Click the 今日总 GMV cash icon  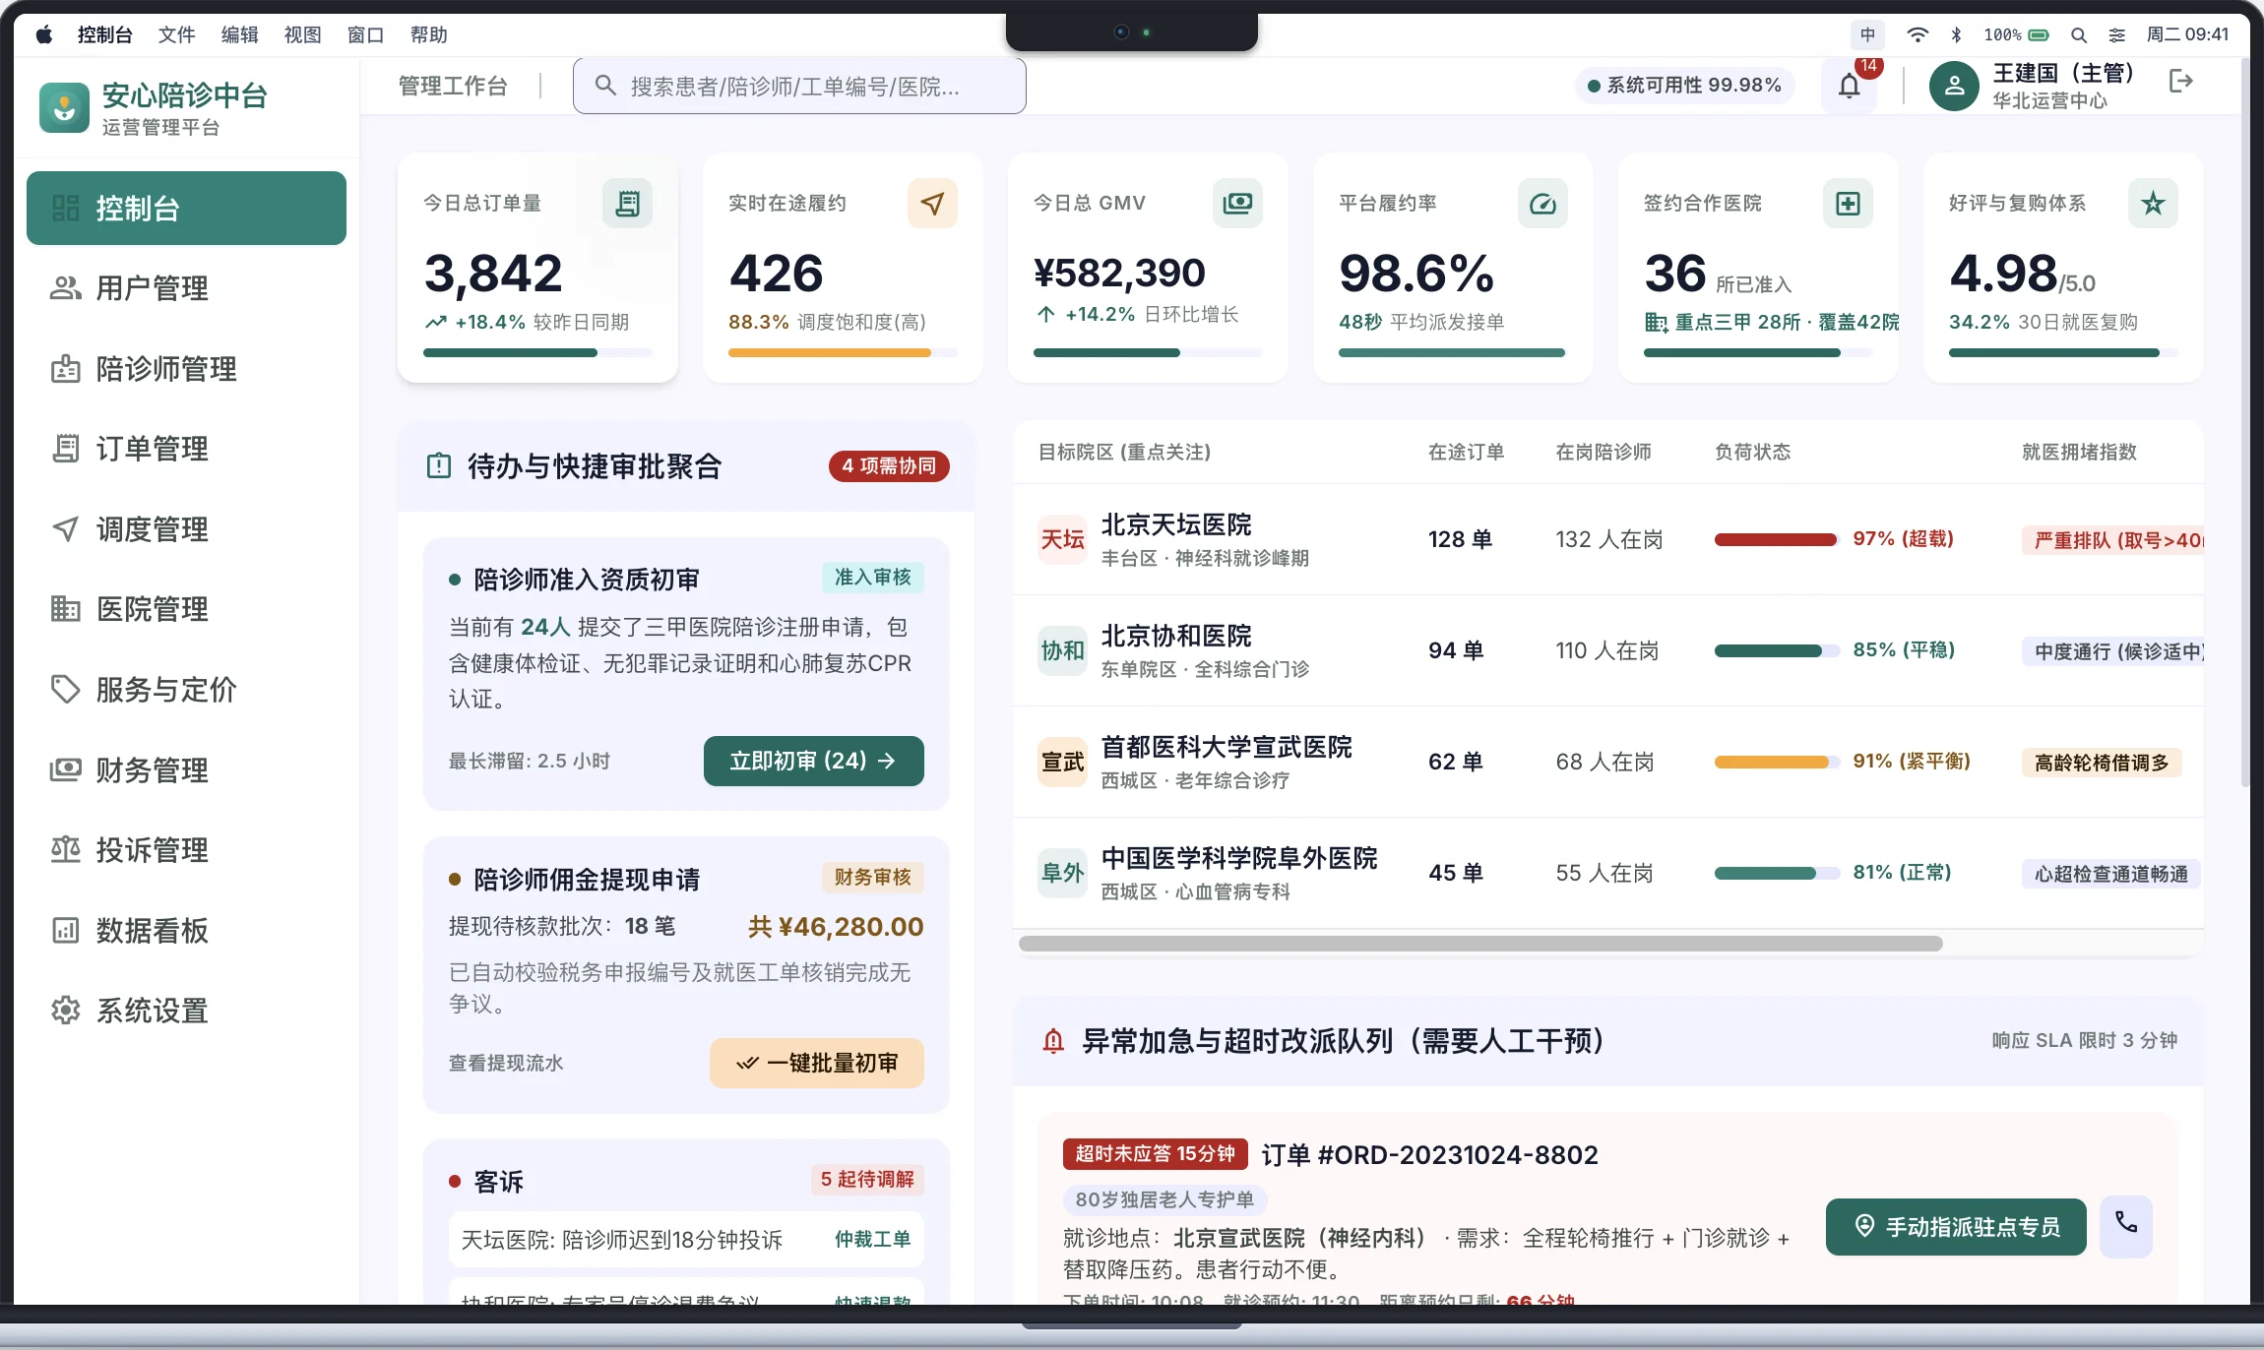pyautogui.click(x=1237, y=204)
